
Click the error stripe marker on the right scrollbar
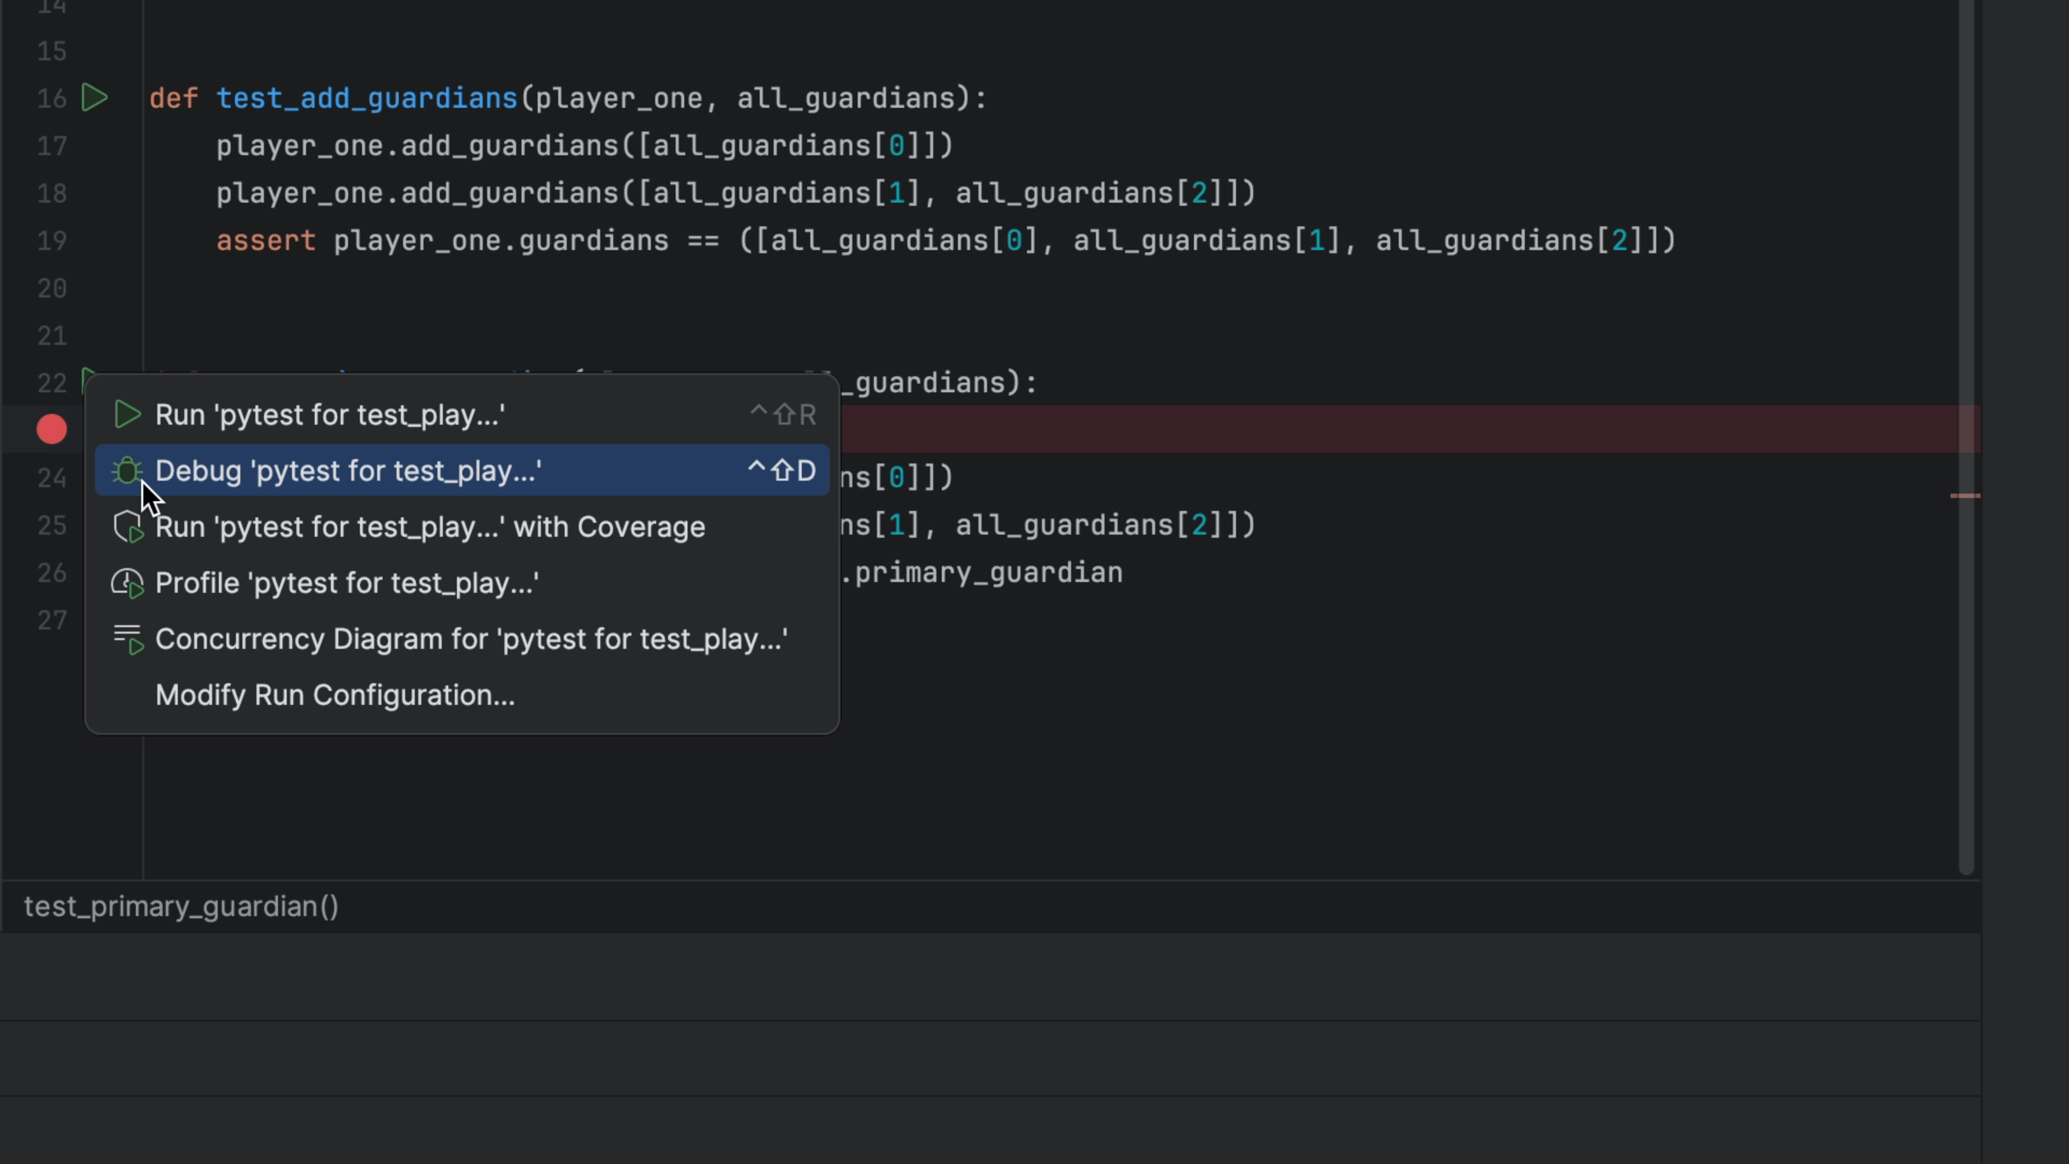coord(1966,496)
